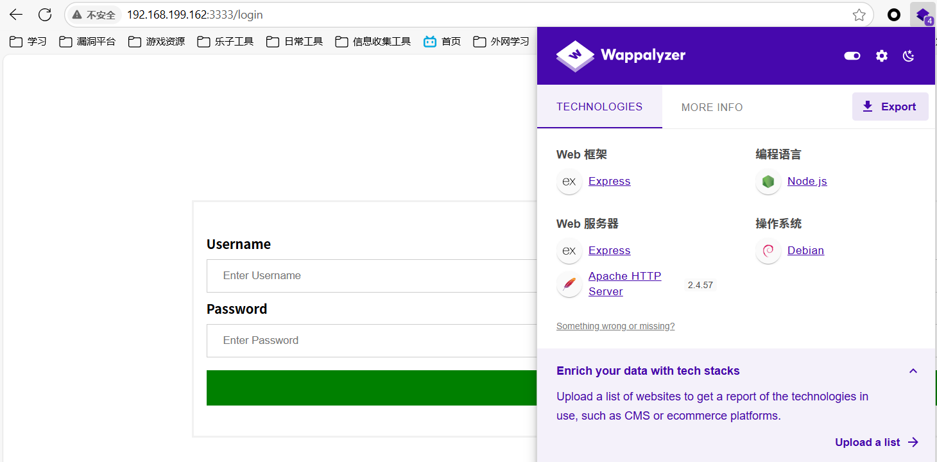The image size is (937, 462).
Task: Switch Wappalyzer to dark mode moon icon
Action: 909,56
